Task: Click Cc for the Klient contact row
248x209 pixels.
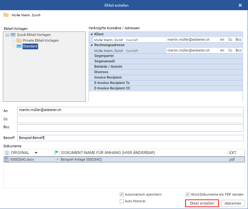Action: click(230, 40)
